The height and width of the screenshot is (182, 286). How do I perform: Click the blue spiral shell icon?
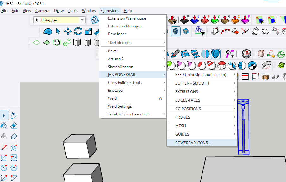pos(48,32)
